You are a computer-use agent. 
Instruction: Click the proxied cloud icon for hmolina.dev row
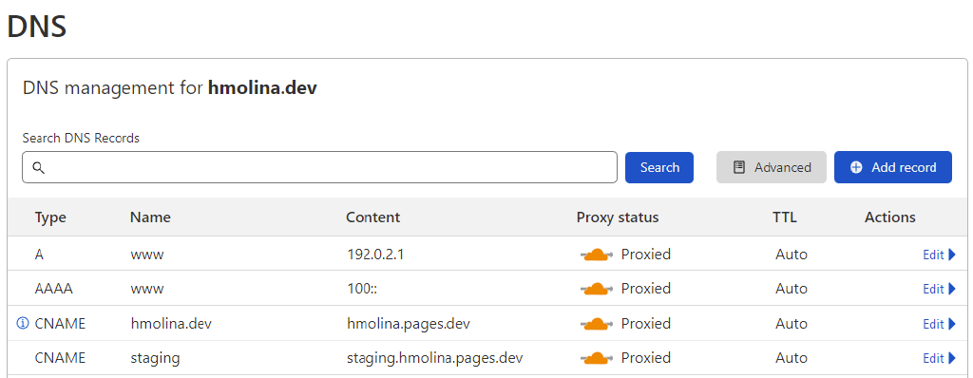click(x=597, y=324)
